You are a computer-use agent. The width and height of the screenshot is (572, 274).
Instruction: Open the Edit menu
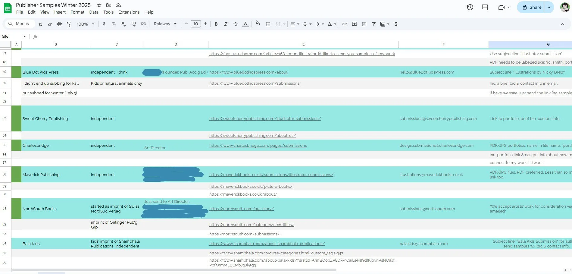pyautogui.click(x=32, y=12)
